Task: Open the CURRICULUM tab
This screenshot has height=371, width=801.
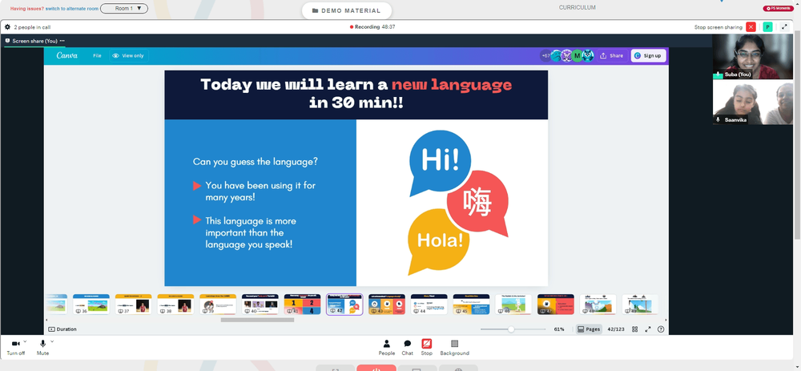Action: [x=577, y=8]
